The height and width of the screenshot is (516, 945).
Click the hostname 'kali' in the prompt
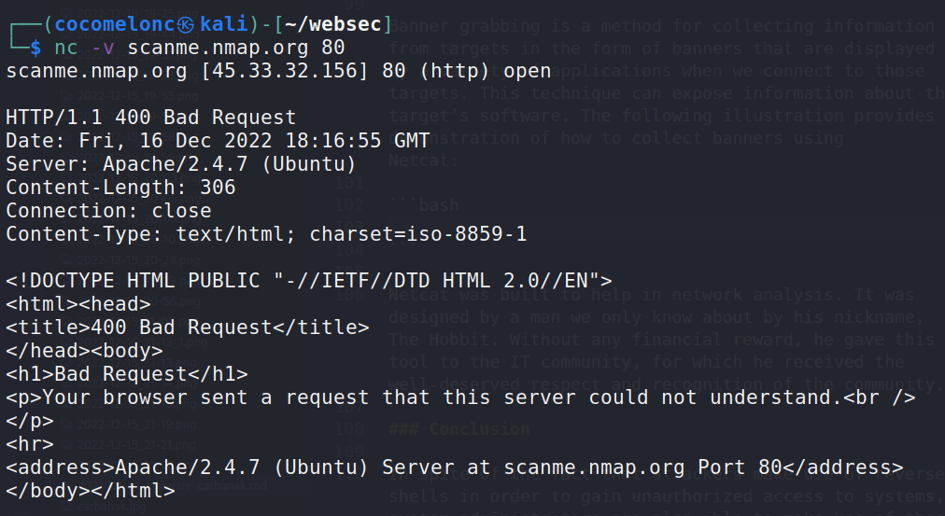pyautogui.click(x=223, y=24)
